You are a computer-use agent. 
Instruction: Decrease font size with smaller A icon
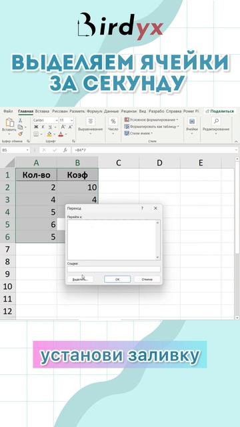(x=70, y=127)
